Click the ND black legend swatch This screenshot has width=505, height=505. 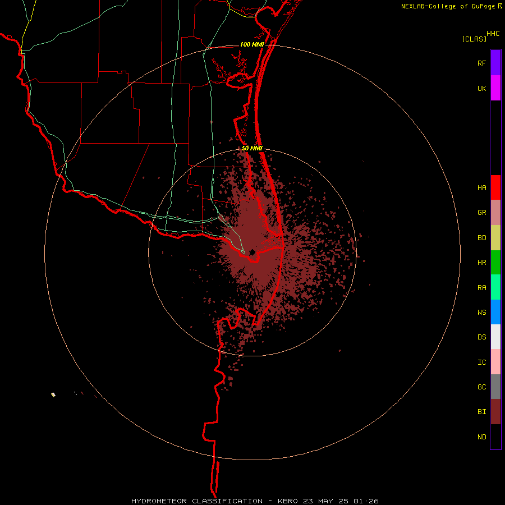495,437
